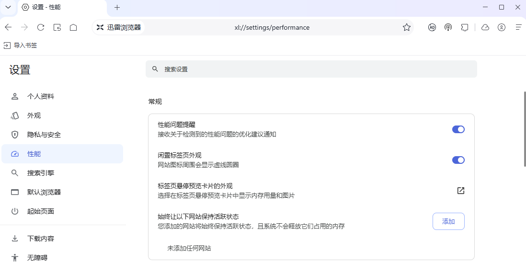Screen dimensions: 526x263
Task: Reload the current page
Action: point(41,27)
